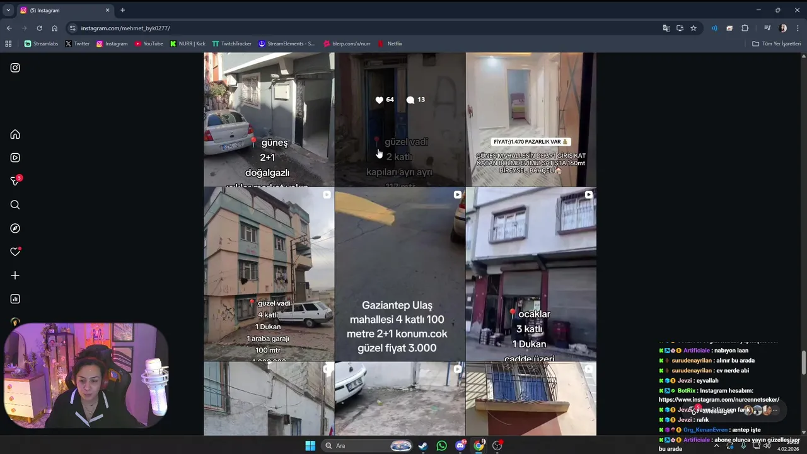Open the NURR | Kick bookmark
The width and height of the screenshot is (807, 454).
coord(188,44)
